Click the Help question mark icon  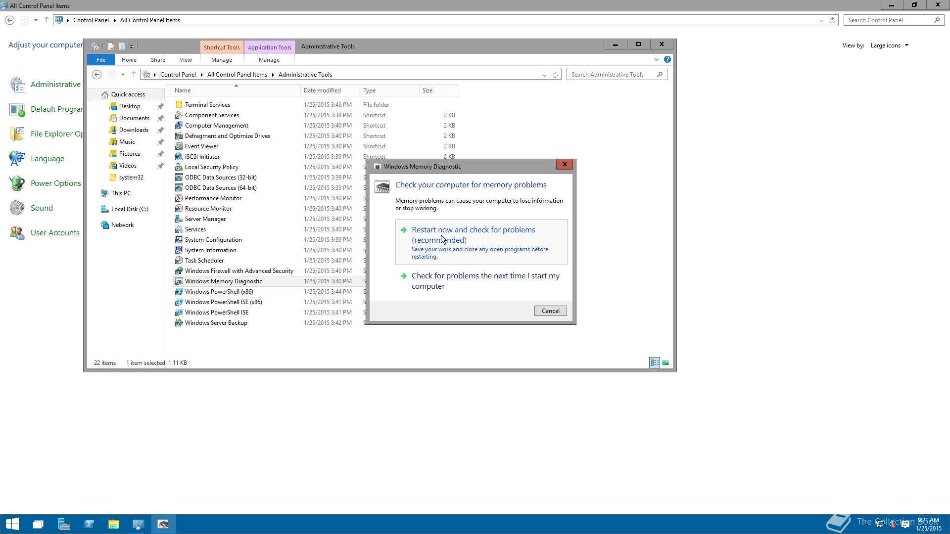pos(667,60)
